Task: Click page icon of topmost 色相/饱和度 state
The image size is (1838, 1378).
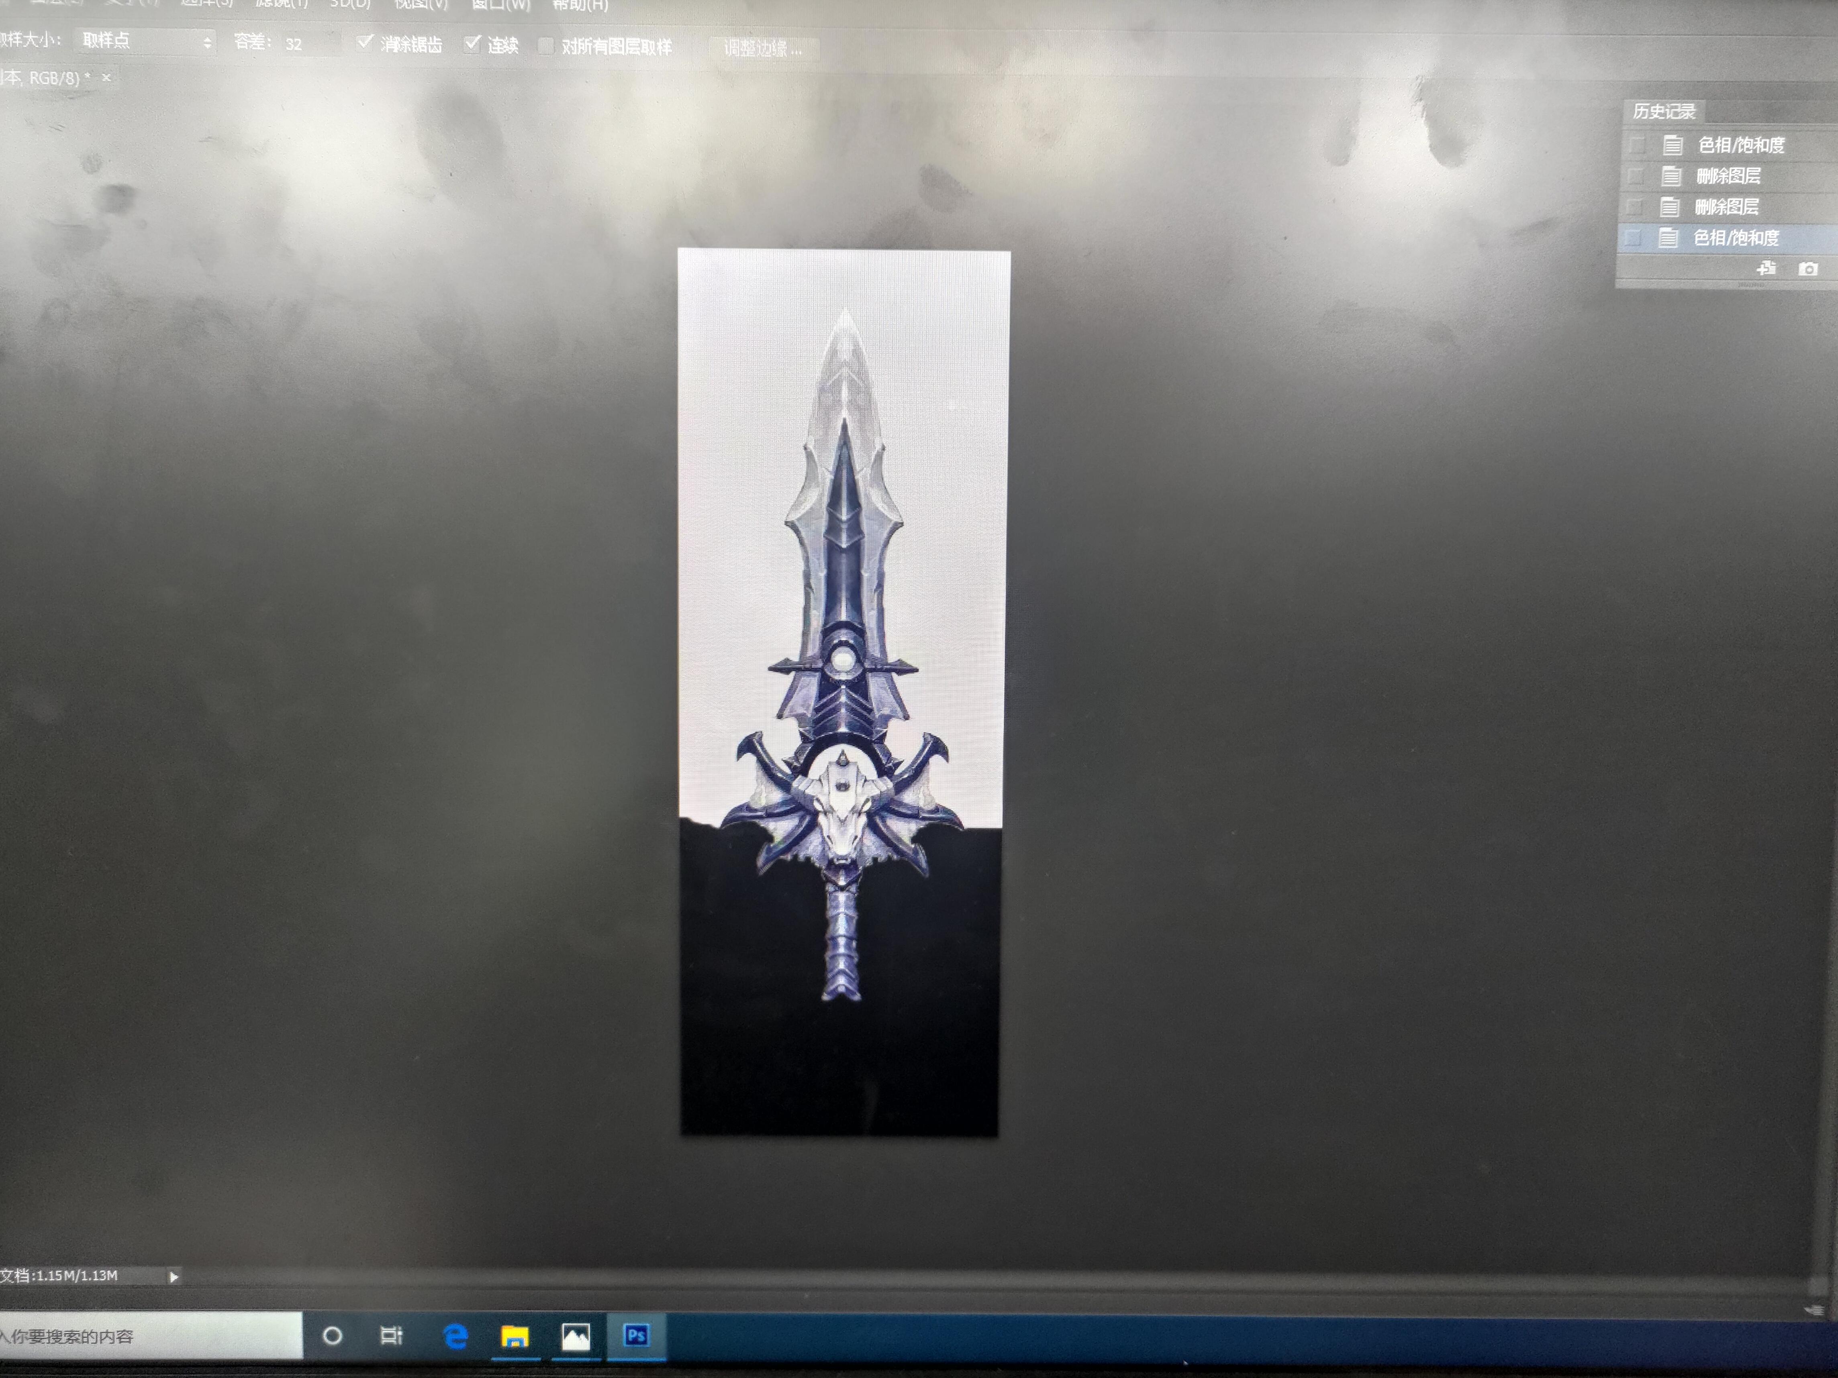Action: click(1673, 145)
